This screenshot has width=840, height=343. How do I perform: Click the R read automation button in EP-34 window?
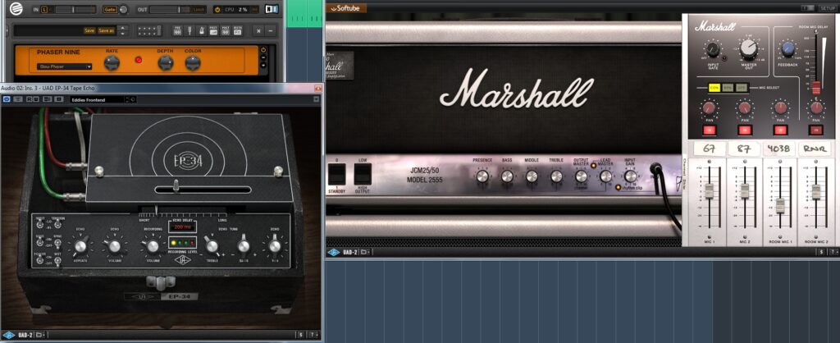[30, 99]
